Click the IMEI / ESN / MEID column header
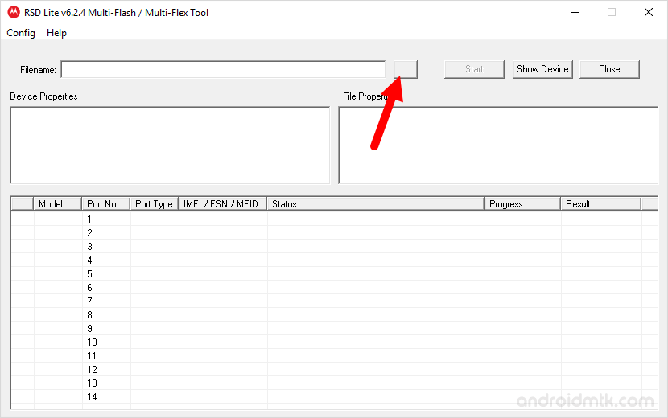The image size is (668, 418). tap(222, 204)
